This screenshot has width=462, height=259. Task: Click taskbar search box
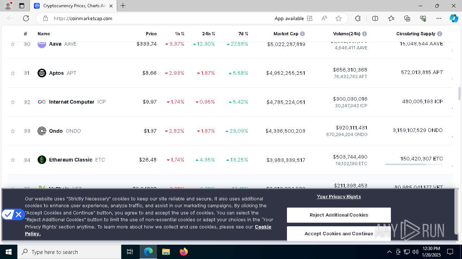point(69,252)
